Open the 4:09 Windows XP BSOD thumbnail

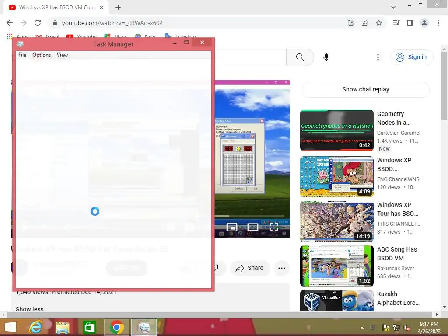pos(336,177)
